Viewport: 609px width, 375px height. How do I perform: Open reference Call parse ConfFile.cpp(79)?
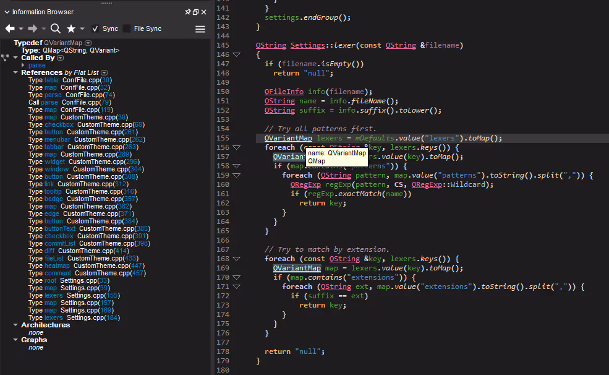click(x=70, y=102)
